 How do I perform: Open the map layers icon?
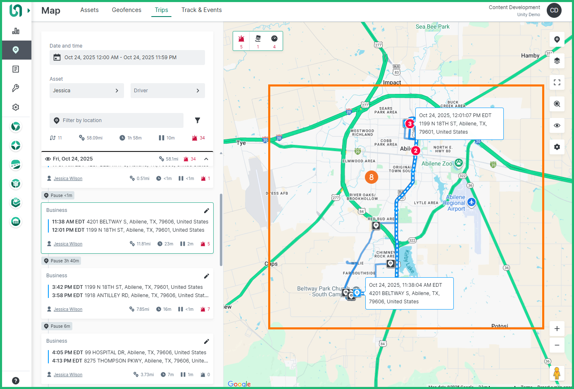(557, 61)
